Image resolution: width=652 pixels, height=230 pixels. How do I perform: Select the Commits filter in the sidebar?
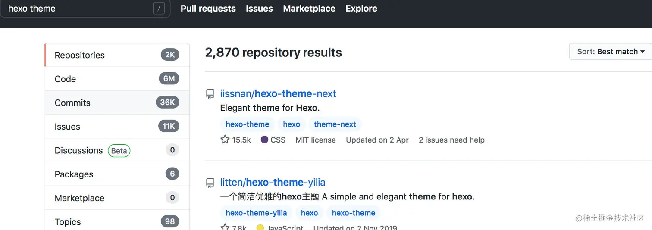pos(117,103)
